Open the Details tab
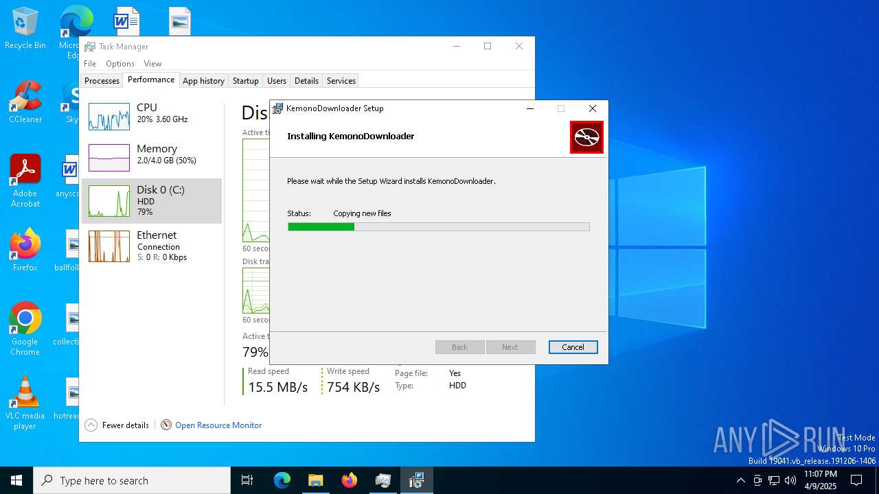The width and height of the screenshot is (879, 494). (x=306, y=81)
